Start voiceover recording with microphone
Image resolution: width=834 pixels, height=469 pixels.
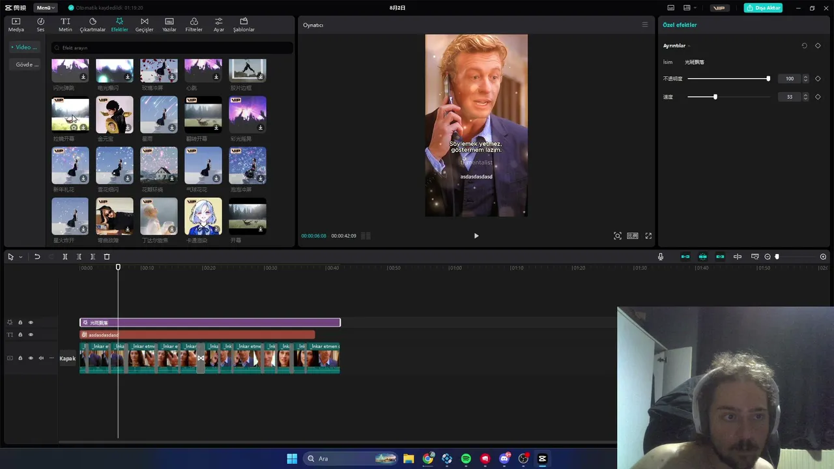pos(661,257)
